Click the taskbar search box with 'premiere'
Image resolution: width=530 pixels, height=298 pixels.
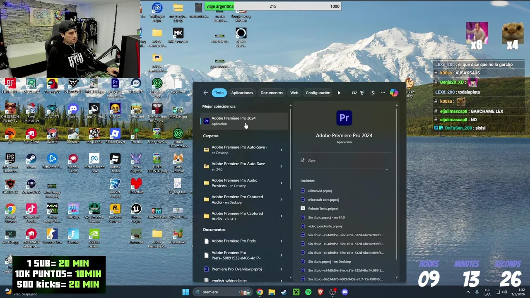pos(224,292)
